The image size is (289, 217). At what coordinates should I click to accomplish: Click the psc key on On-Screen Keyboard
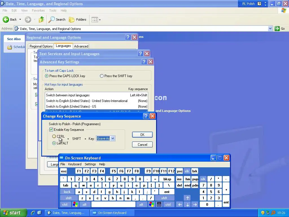point(179,171)
